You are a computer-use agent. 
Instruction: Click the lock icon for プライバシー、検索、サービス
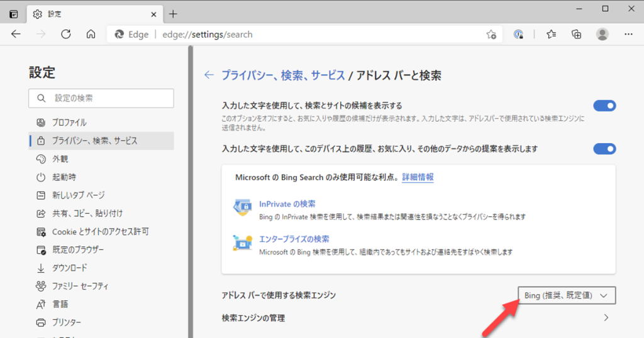(x=41, y=141)
